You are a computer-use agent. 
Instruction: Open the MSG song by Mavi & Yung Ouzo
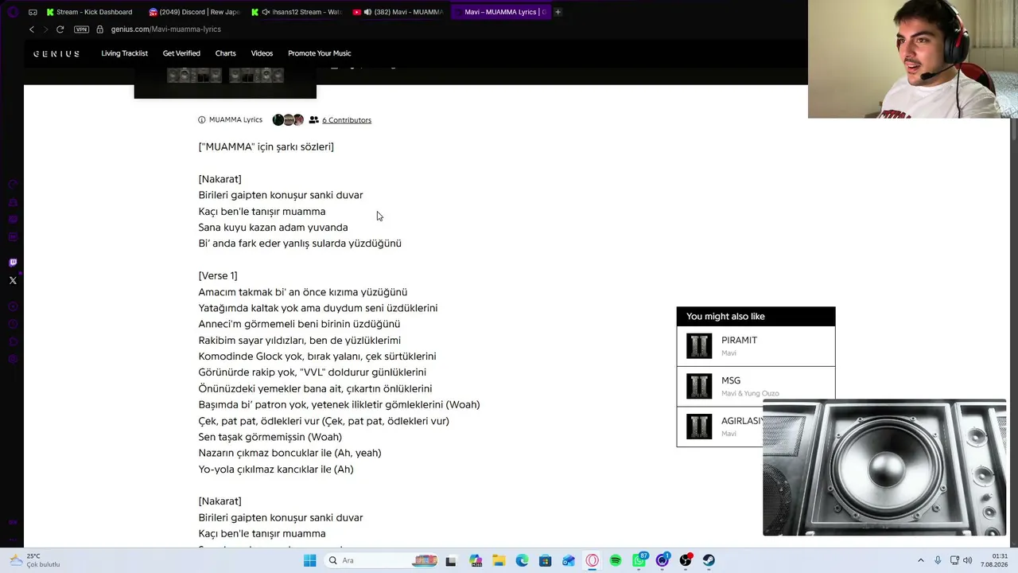pos(756,387)
